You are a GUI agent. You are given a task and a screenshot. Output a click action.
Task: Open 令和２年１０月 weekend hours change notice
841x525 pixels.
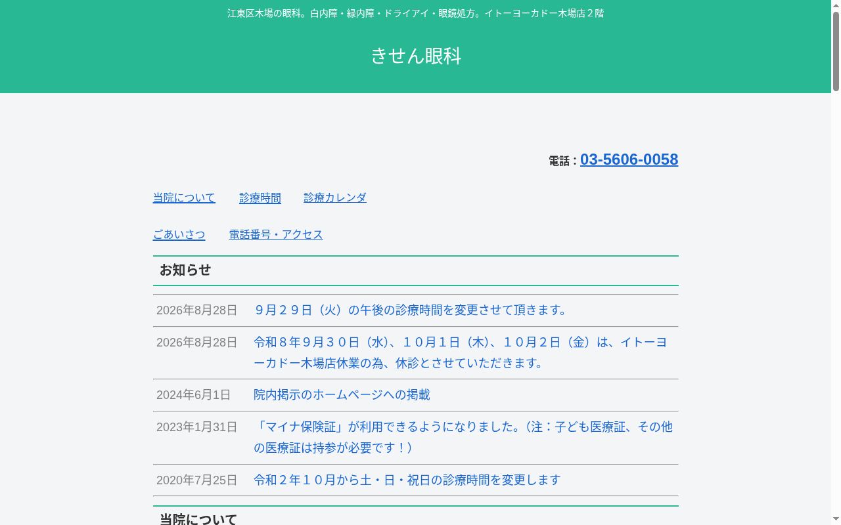click(x=407, y=480)
